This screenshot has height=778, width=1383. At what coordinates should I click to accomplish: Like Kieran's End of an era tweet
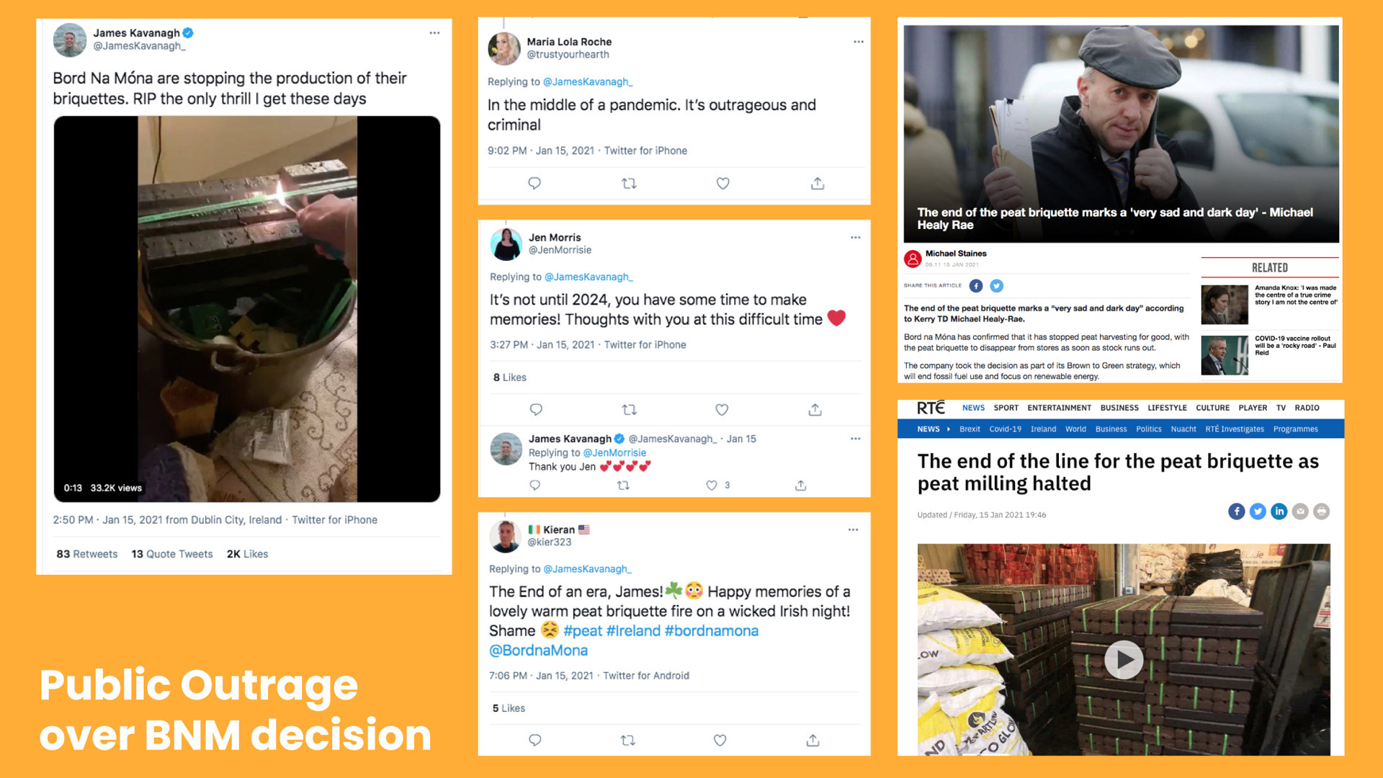pyautogui.click(x=720, y=740)
